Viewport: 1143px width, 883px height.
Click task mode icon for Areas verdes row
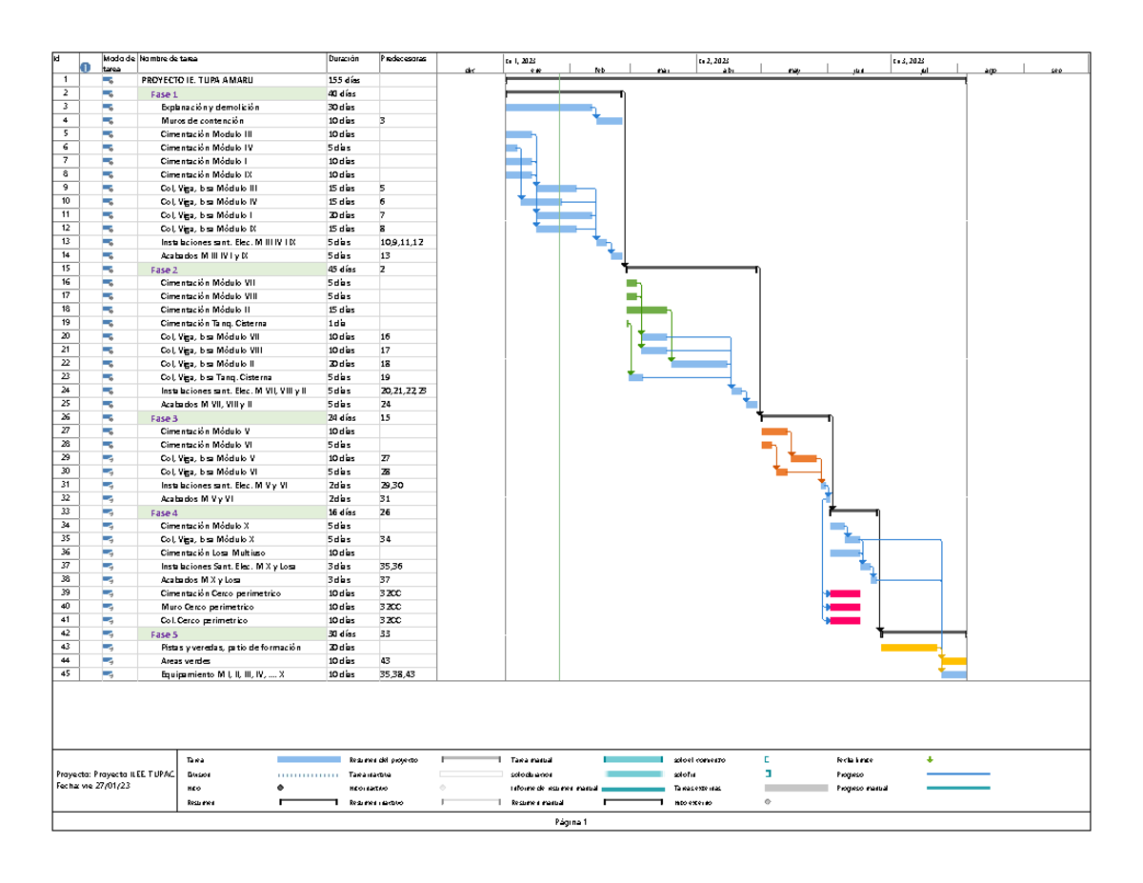[x=108, y=660]
